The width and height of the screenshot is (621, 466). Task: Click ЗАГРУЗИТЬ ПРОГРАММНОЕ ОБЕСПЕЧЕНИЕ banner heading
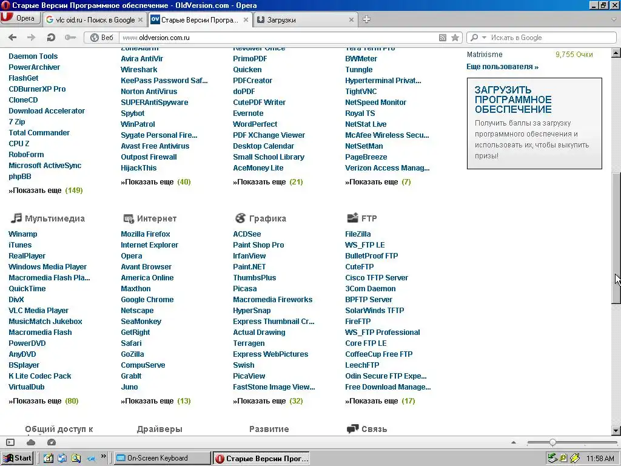pyautogui.click(x=513, y=100)
